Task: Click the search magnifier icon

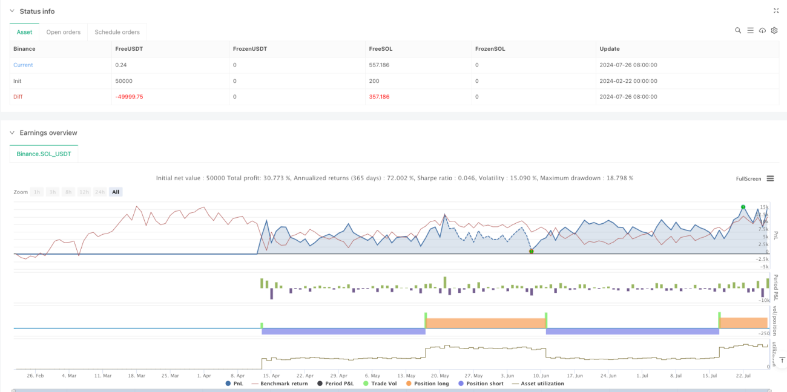Action: coord(738,30)
